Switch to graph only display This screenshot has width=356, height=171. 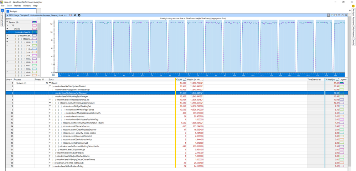(x=332, y=15)
